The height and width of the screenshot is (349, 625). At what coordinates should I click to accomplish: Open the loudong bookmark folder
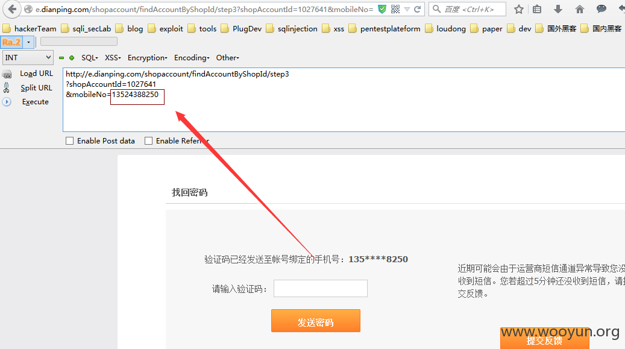445,29
